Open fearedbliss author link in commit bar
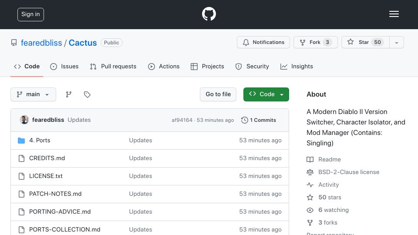418x235 pixels. (x=48, y=120)
